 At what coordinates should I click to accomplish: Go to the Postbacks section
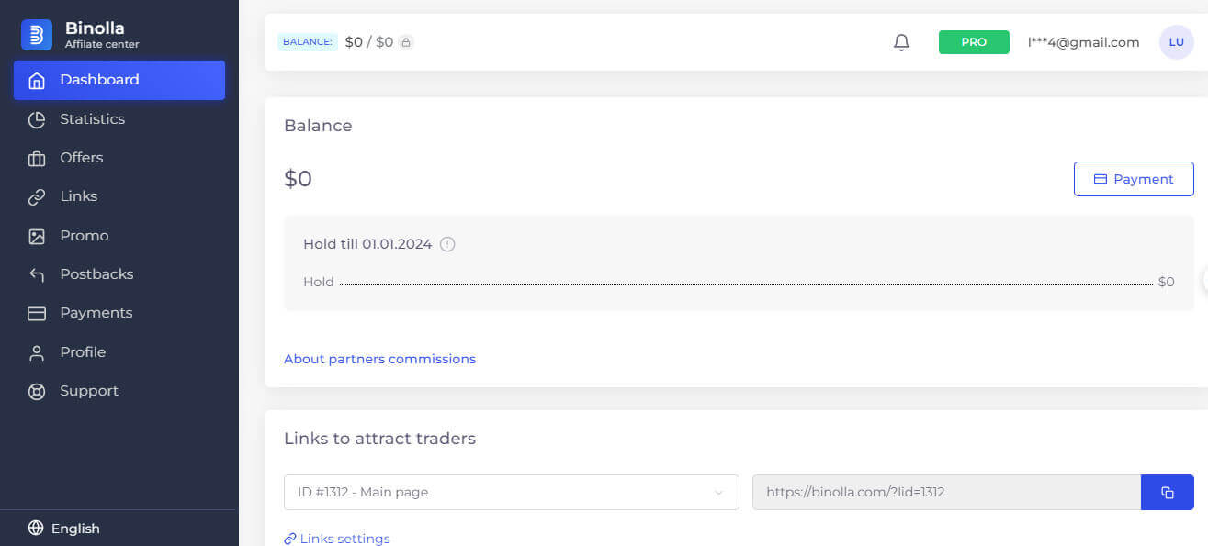click(96, 274)
